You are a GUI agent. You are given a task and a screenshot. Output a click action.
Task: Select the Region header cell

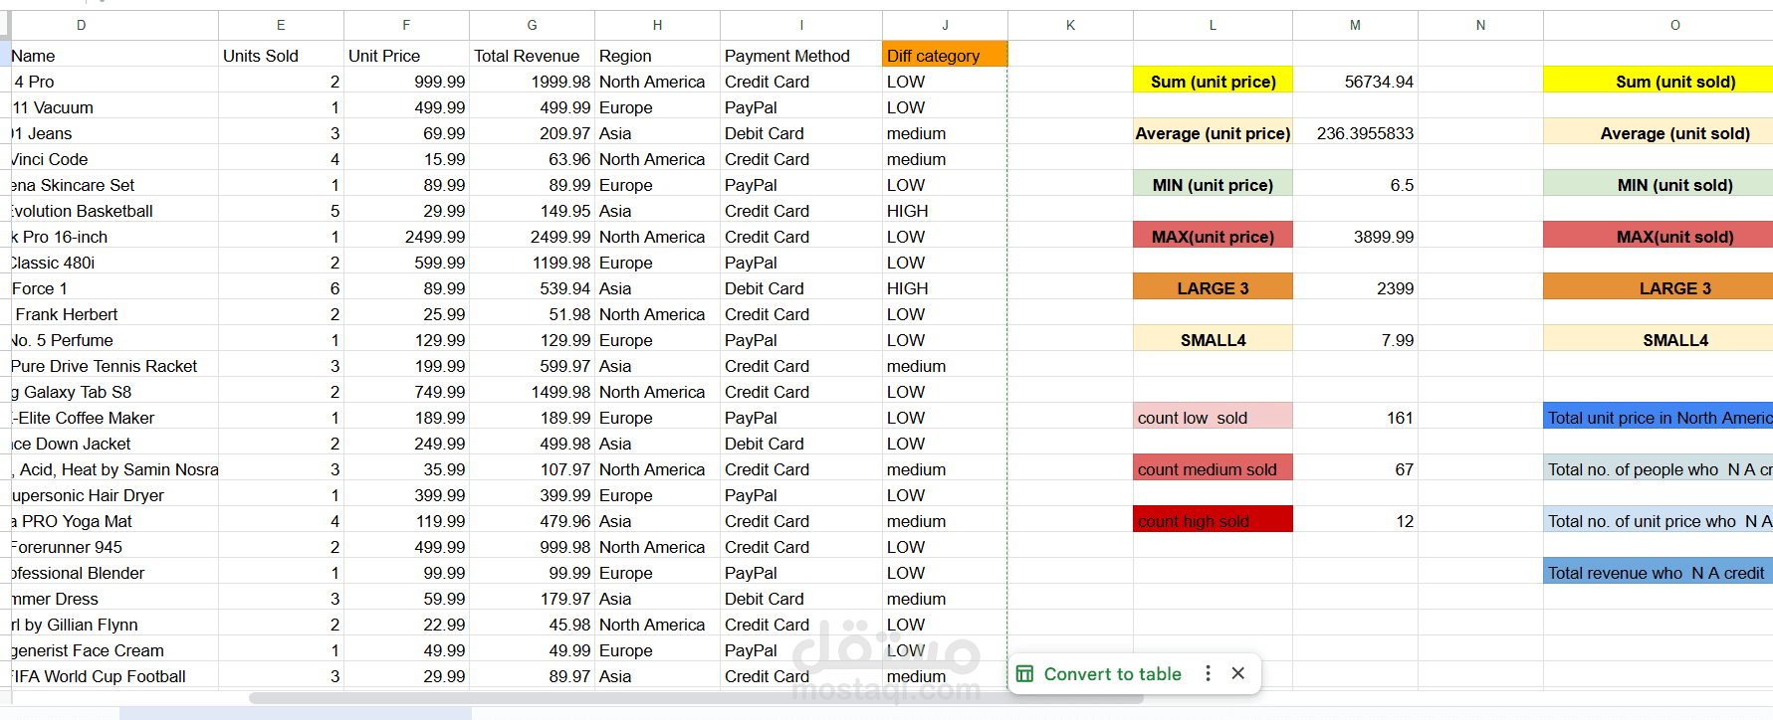click(657, 56)
